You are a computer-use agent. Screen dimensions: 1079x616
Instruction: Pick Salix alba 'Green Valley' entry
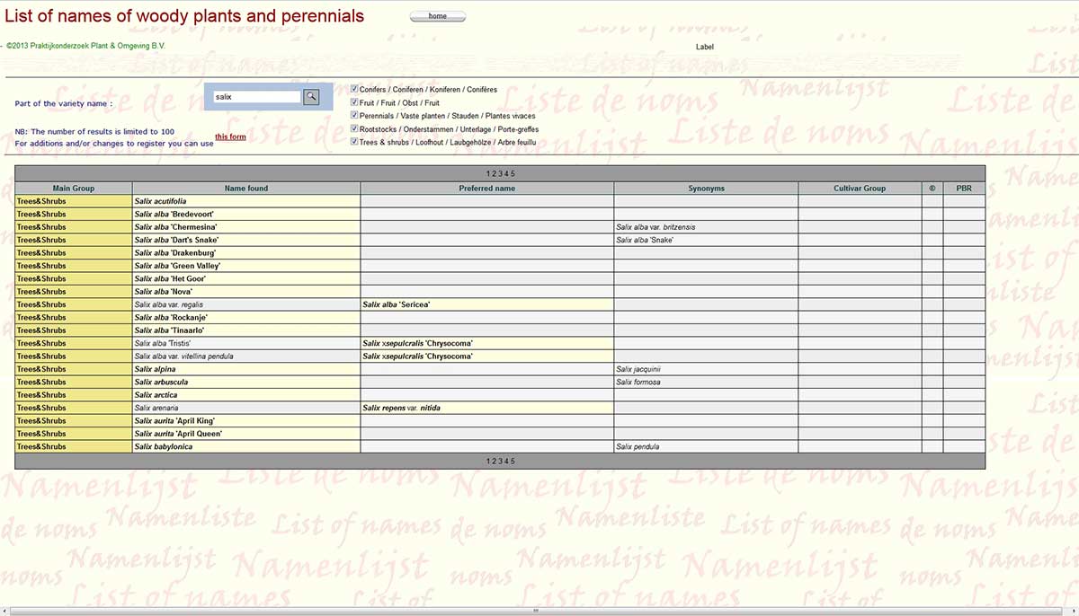178,266
